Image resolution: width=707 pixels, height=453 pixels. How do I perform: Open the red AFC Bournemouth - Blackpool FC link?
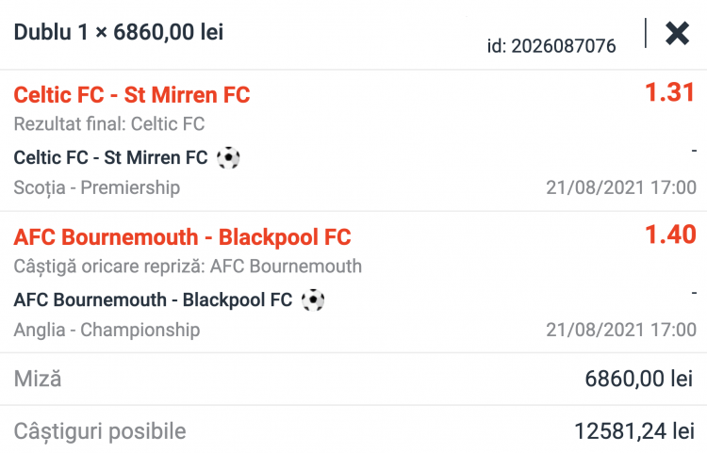182,237
